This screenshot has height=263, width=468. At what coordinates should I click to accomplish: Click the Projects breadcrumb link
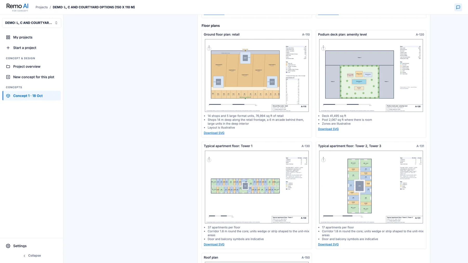[x=42, y=7]
